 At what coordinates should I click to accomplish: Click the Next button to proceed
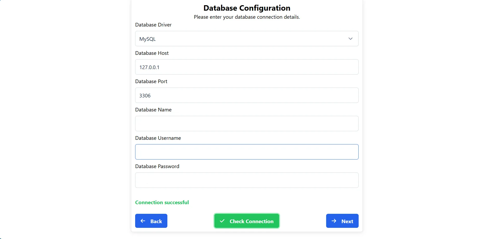342,221
